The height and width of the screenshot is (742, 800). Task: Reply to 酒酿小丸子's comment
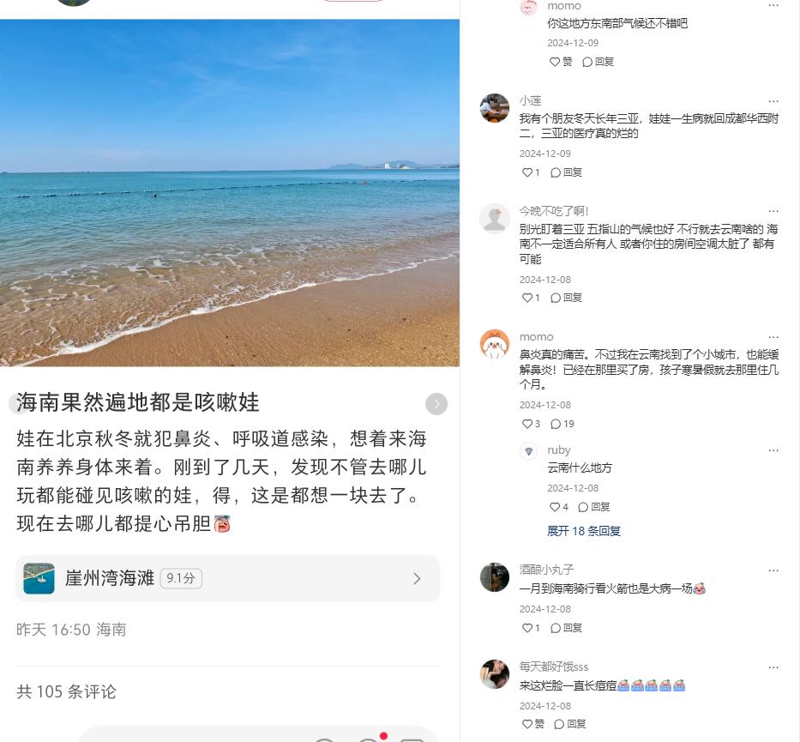(566, 628)
